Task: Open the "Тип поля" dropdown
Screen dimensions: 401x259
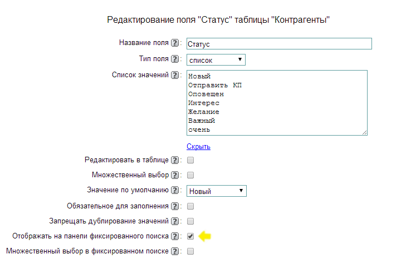Action: [x=216, y=59]
